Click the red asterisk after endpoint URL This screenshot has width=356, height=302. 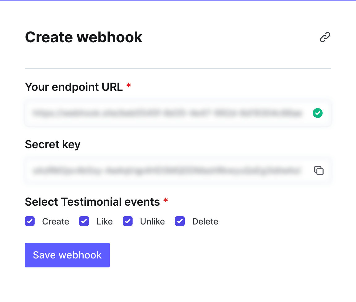129,86
